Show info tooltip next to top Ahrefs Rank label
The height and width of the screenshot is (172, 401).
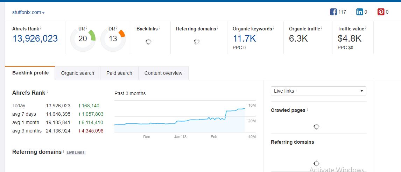(41, 28)
